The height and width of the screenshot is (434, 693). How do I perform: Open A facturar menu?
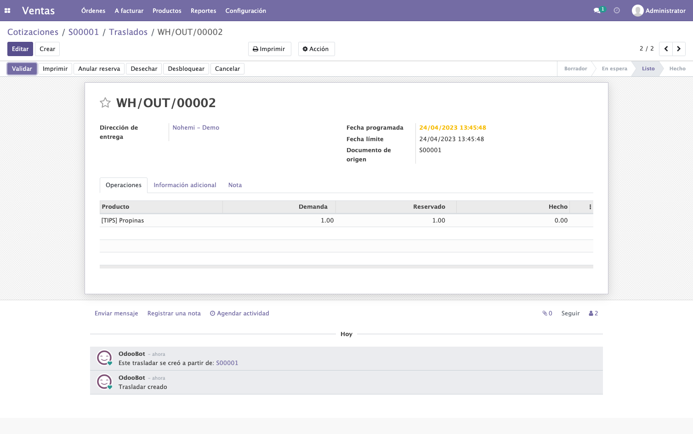click(x=129, y=11)
